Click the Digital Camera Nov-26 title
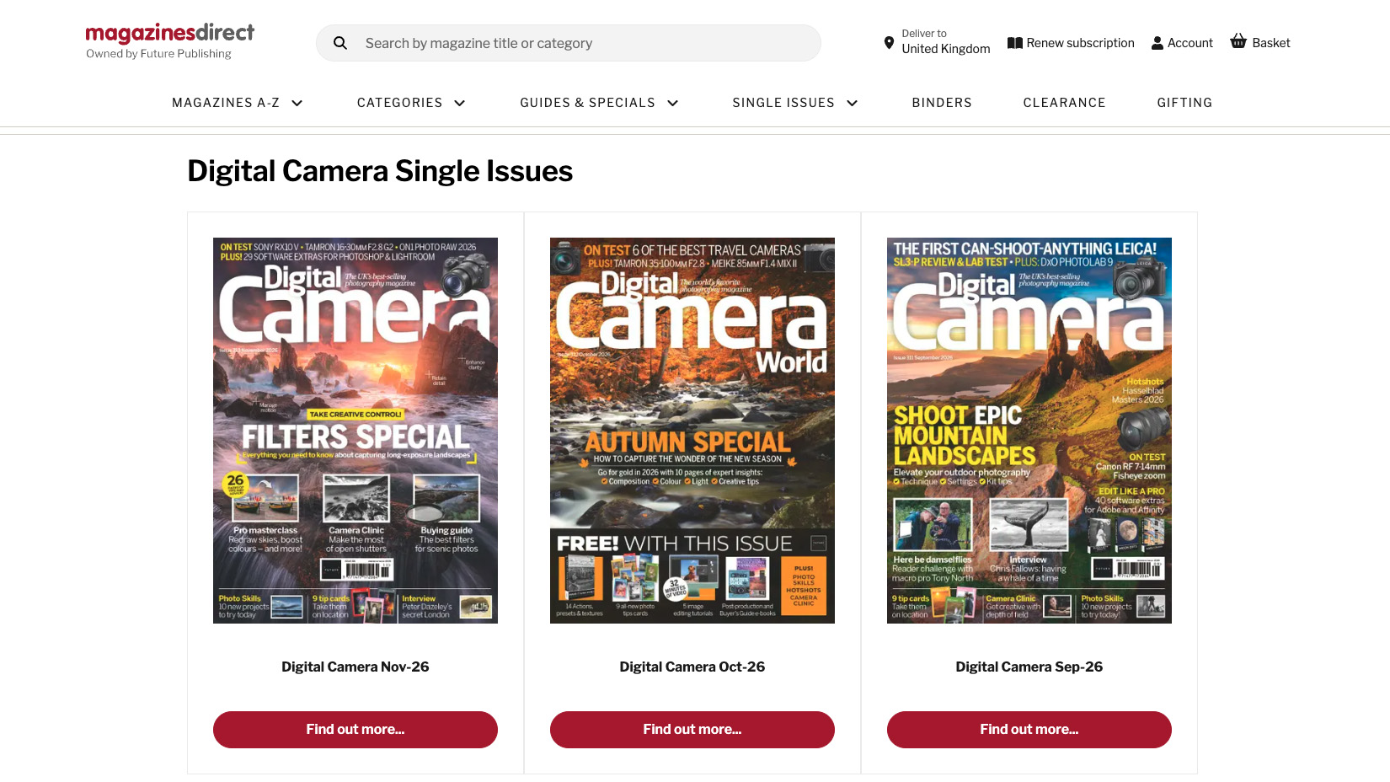This screenshot has width=1390, height=782. pos(356,667)
